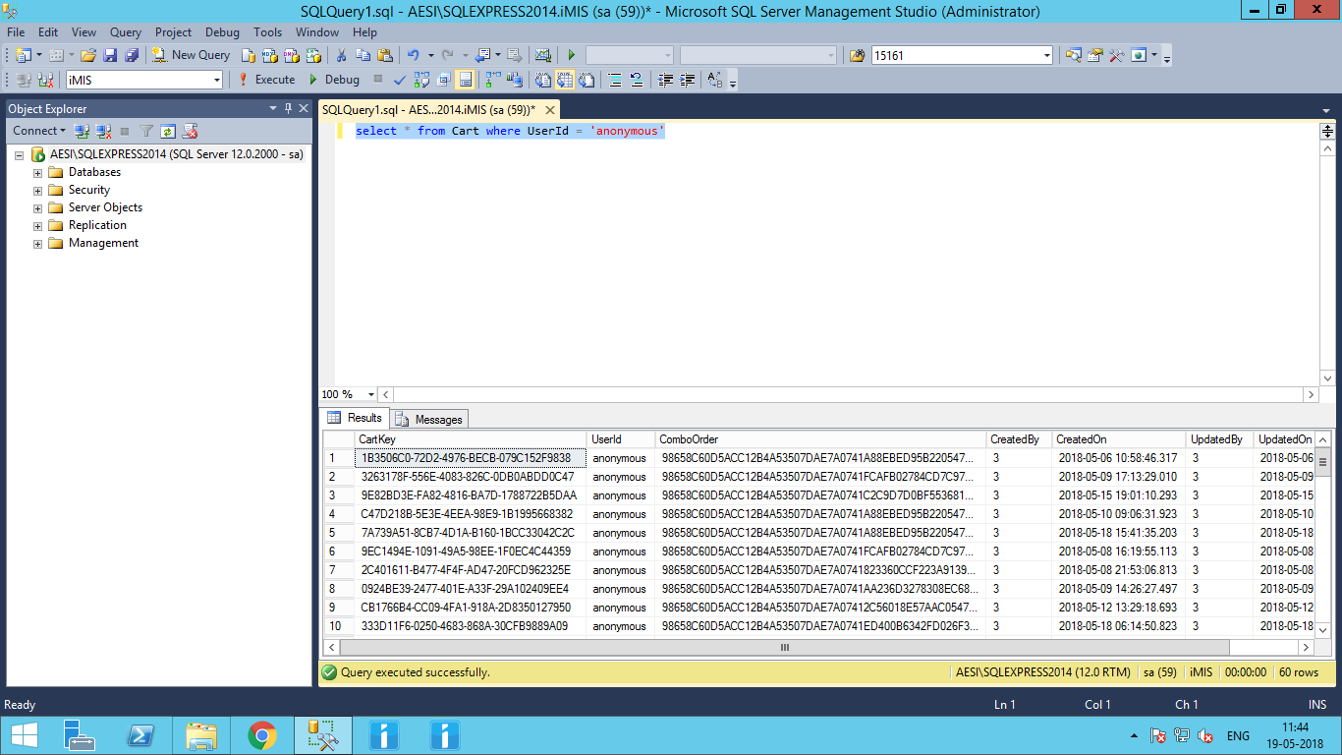The width and height of the screenshot is (1342, 755).
Task: Click the Object Explorer filter funnel icon
Action: (x=146, y=131)
